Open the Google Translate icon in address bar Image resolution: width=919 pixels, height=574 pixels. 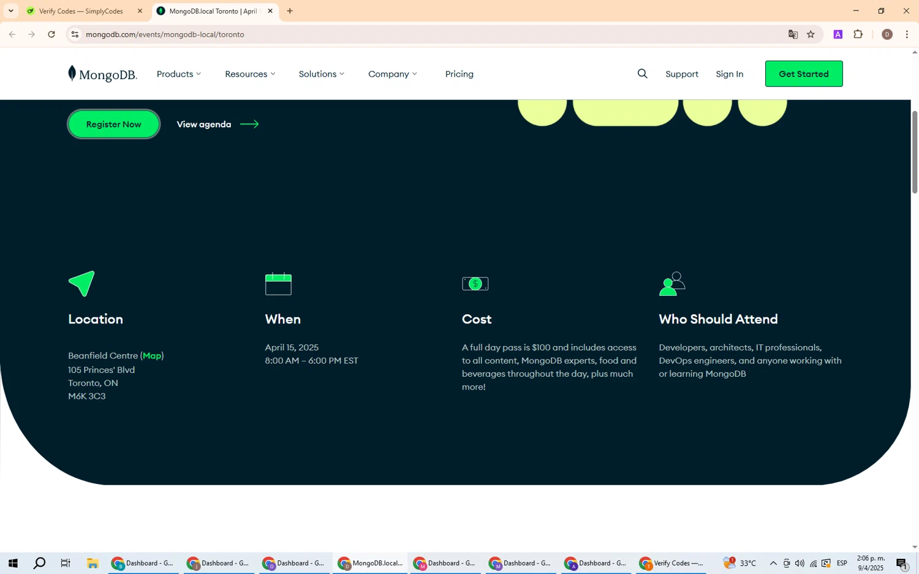point(793,34)
